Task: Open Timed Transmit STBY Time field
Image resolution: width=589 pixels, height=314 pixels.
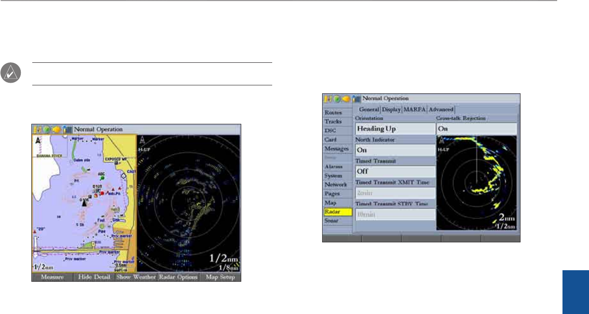Action: (x=395, y=215)
